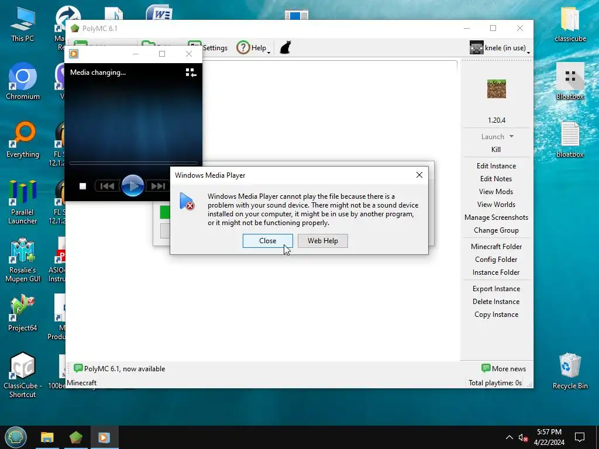Click the 1.20.4 instance name
Viewport: 599px width, 449px height.
(x=496, y=120)
